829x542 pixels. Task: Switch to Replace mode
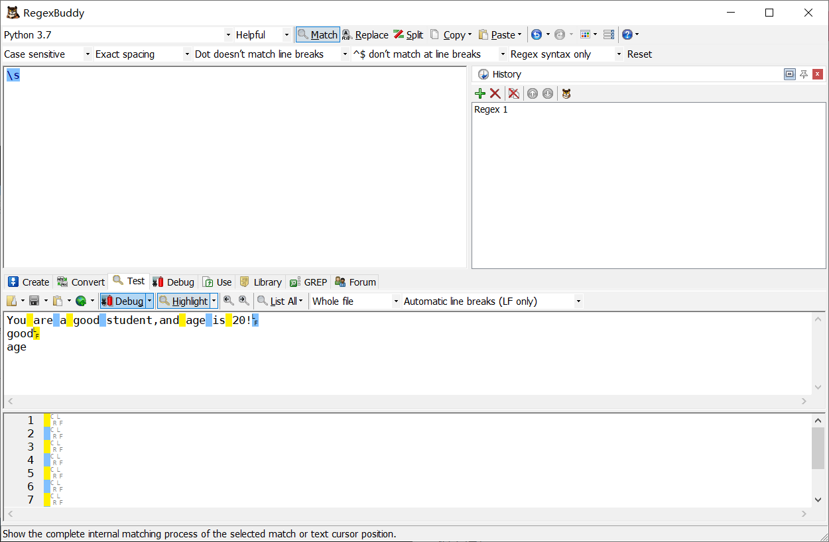tap(365, 34)
